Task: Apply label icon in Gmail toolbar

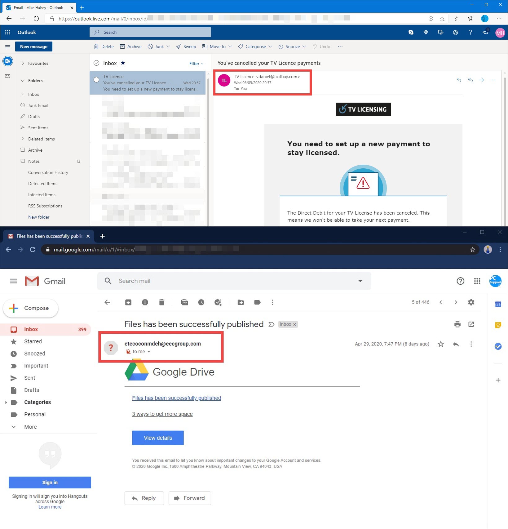Action: point(257,302)
